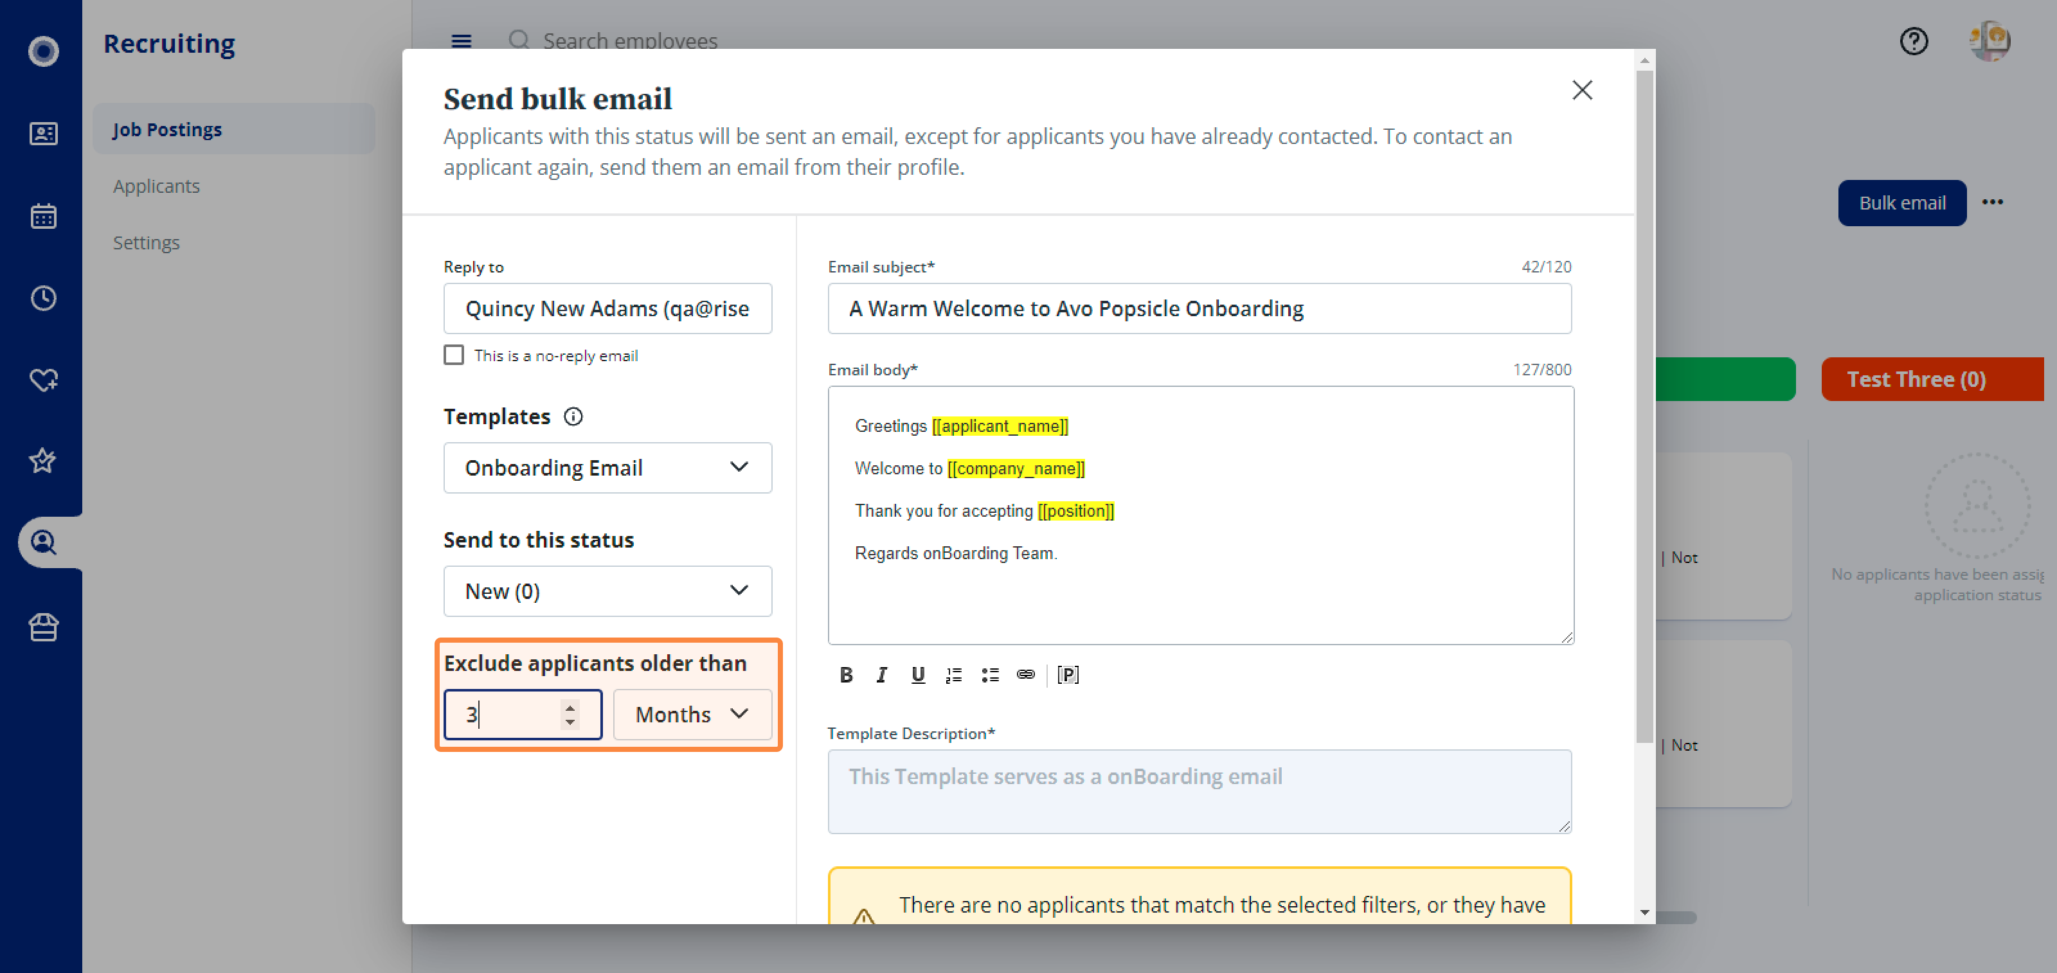Click the [[position]] placeholder
The image size is (2057, 973).
pyautogui.click(x=1075, y=511)
